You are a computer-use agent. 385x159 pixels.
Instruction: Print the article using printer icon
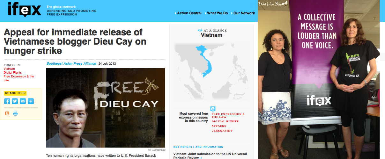15,113
